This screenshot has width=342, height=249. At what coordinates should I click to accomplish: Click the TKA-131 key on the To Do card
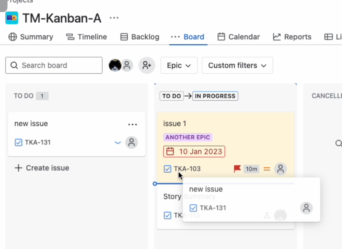click(38, 142)
